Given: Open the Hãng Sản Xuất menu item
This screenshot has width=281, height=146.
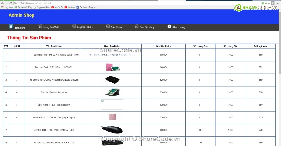Looking at the screenshot, I should (x=51, y=27).
